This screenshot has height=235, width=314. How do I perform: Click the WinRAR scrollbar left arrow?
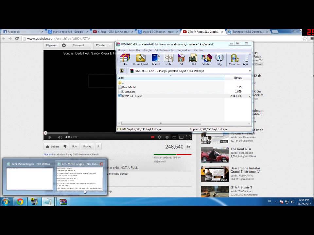(x=119, y=123)
